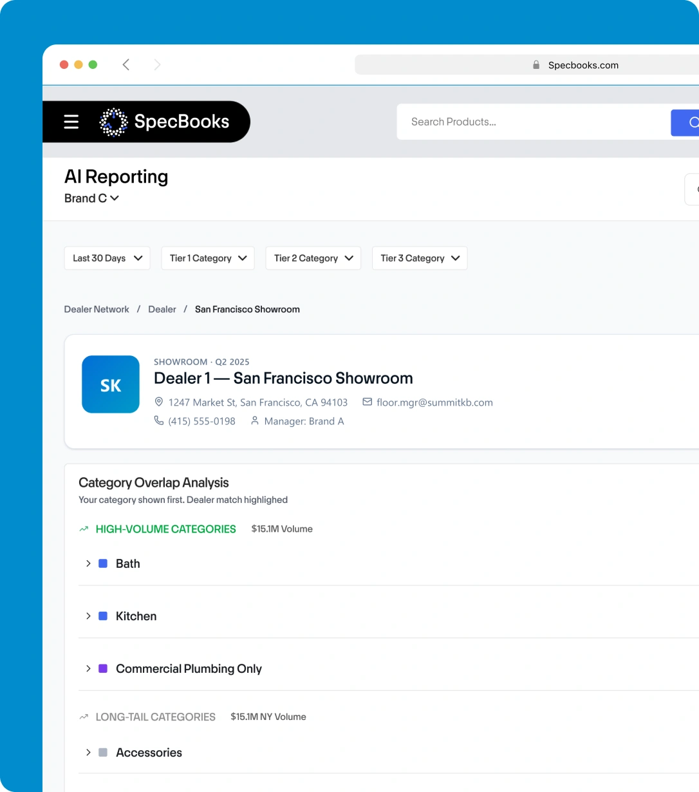Go to Dealer Network breadcrumb
Image resolution: width=699 pixels, height=792 pixels.
point(97,309)
